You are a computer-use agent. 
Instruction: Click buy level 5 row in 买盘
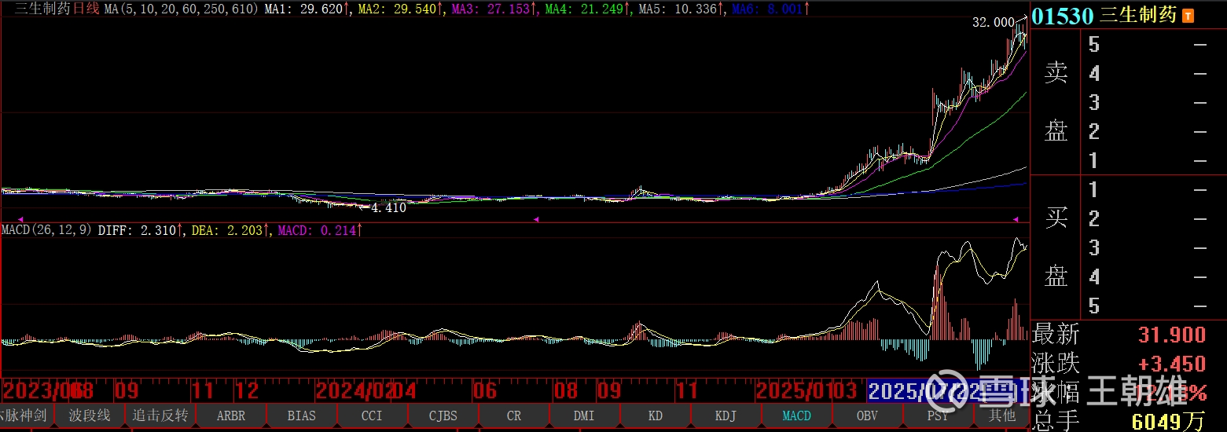[x=1148, y=306]
